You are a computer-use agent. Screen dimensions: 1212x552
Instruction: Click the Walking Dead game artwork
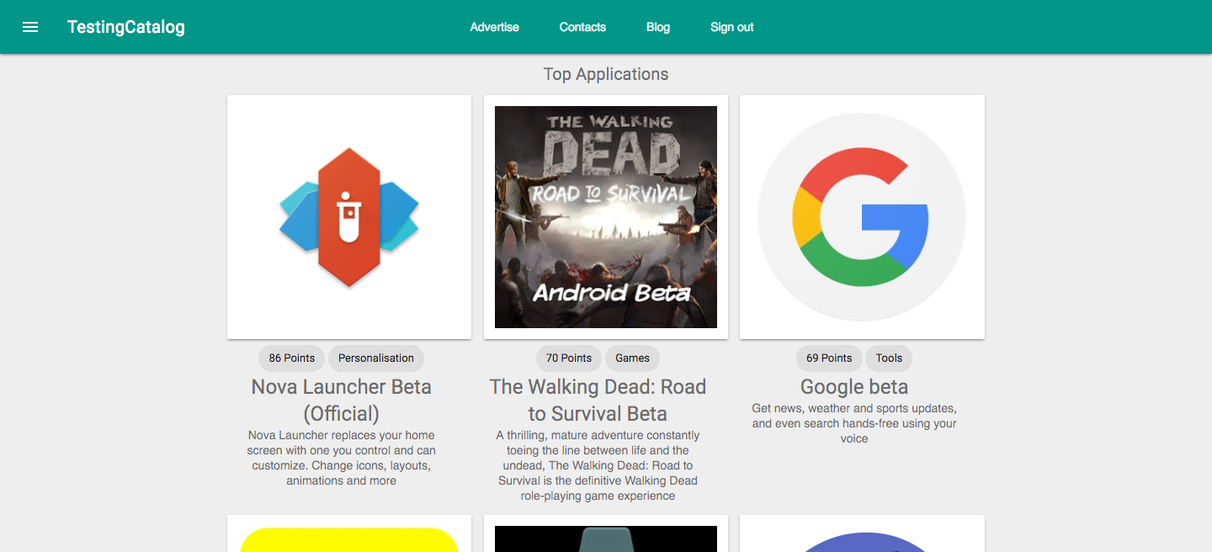tap(606, 217)
